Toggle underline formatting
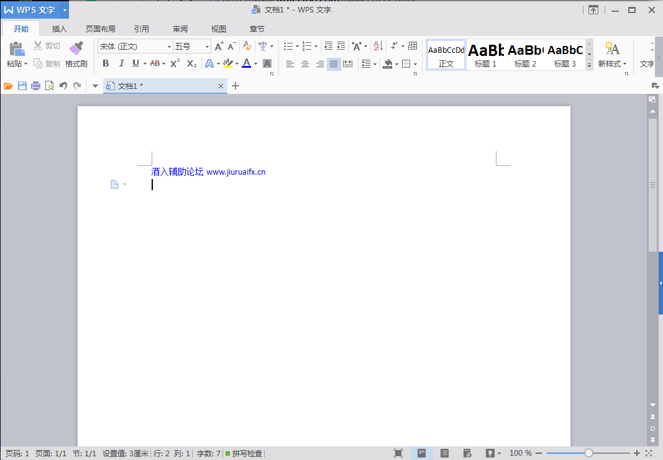Viewport: 663px width, 460px height. 135,63
